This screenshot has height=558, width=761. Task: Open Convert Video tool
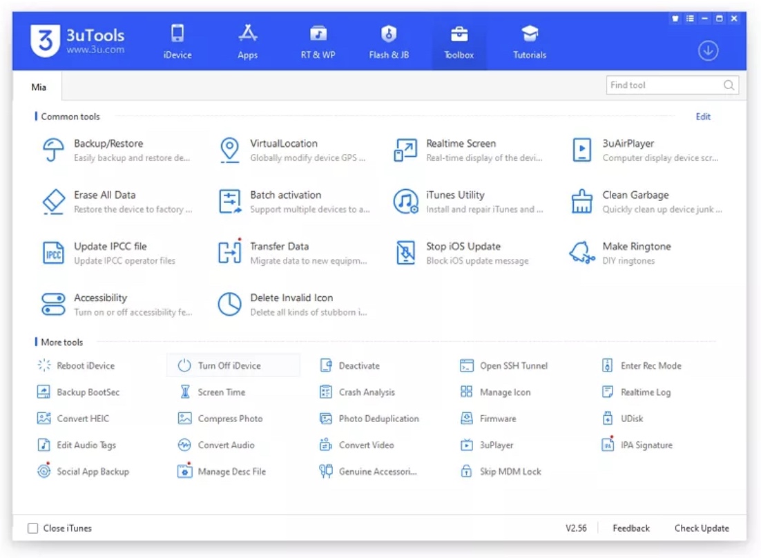coord(357,445)
